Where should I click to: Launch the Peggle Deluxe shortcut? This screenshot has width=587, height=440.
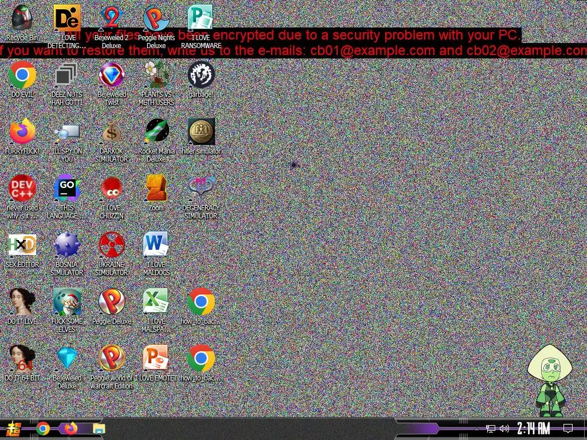click(x=112, y=301)
